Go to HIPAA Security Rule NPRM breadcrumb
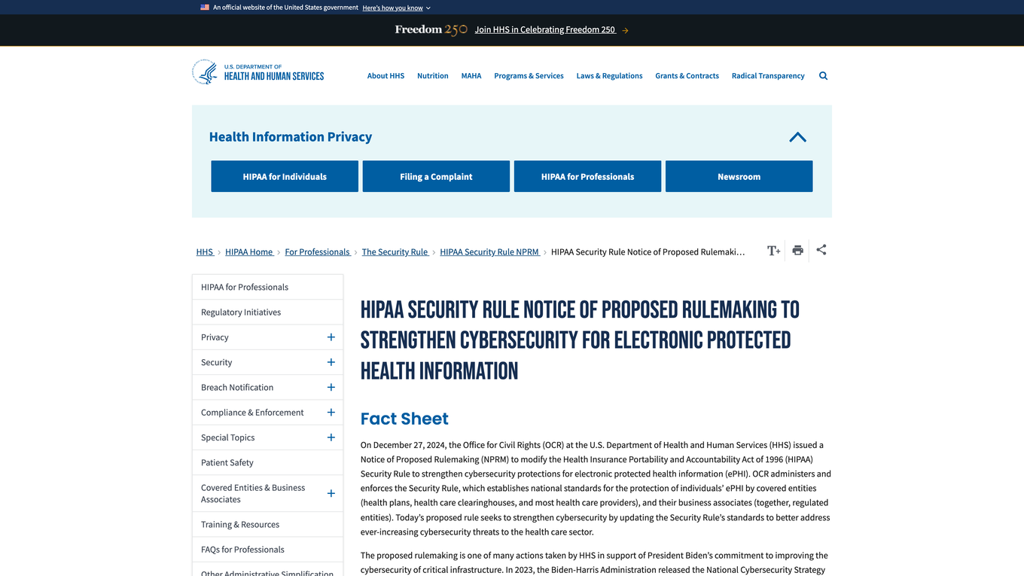1024x576 pixels. pyautogui.click(x=490, y=252)
